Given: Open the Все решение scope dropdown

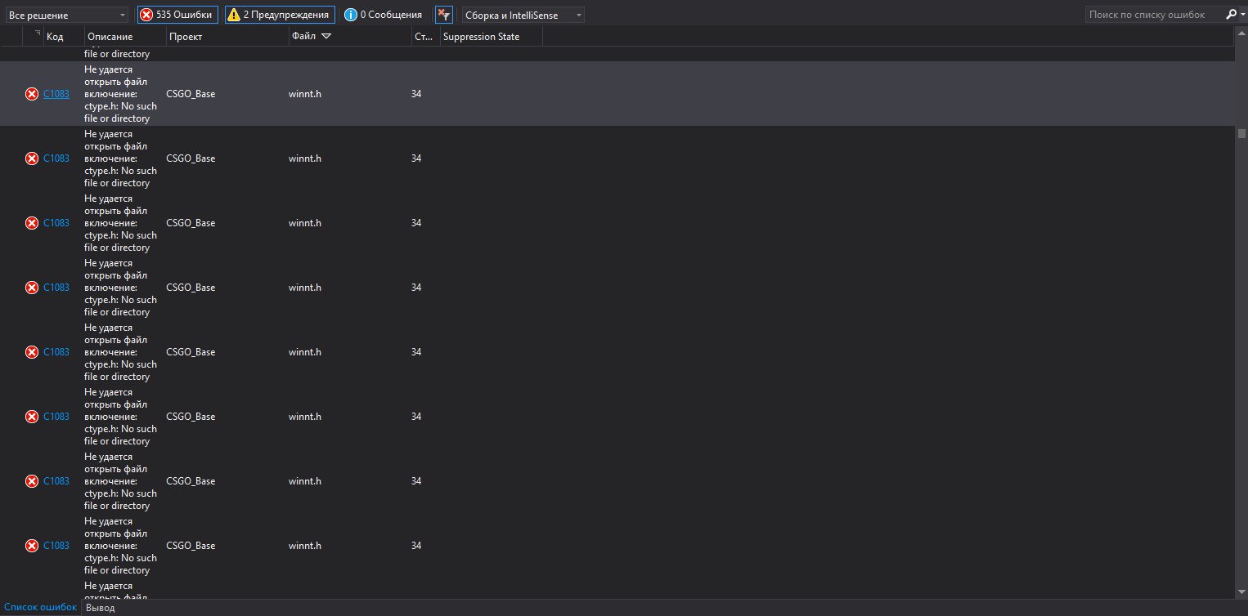Looking at the screenshot, I should coord(65,15).
